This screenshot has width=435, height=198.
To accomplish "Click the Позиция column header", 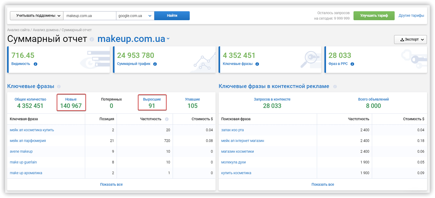I will coord(107,119).
